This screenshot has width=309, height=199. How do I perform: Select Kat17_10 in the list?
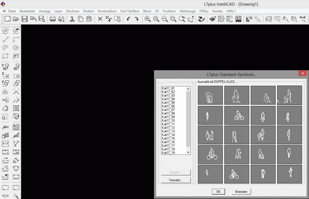pos(168,121)
